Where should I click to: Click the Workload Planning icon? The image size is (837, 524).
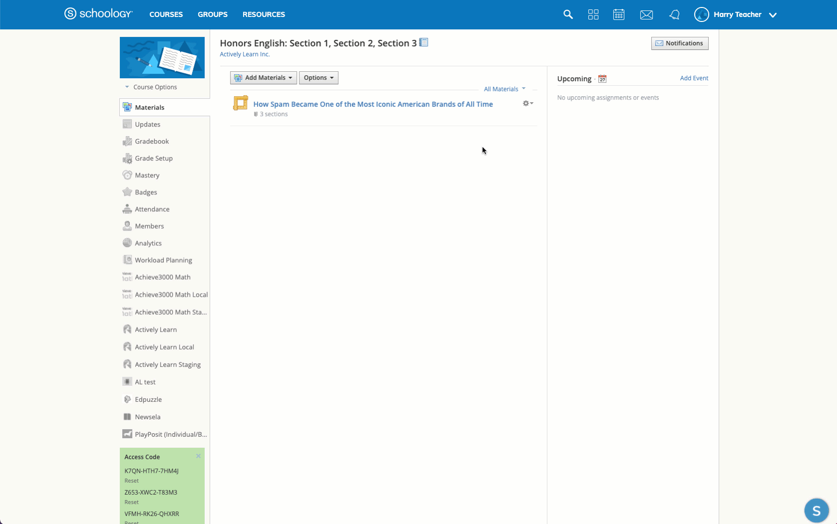[x=127, y=260]
